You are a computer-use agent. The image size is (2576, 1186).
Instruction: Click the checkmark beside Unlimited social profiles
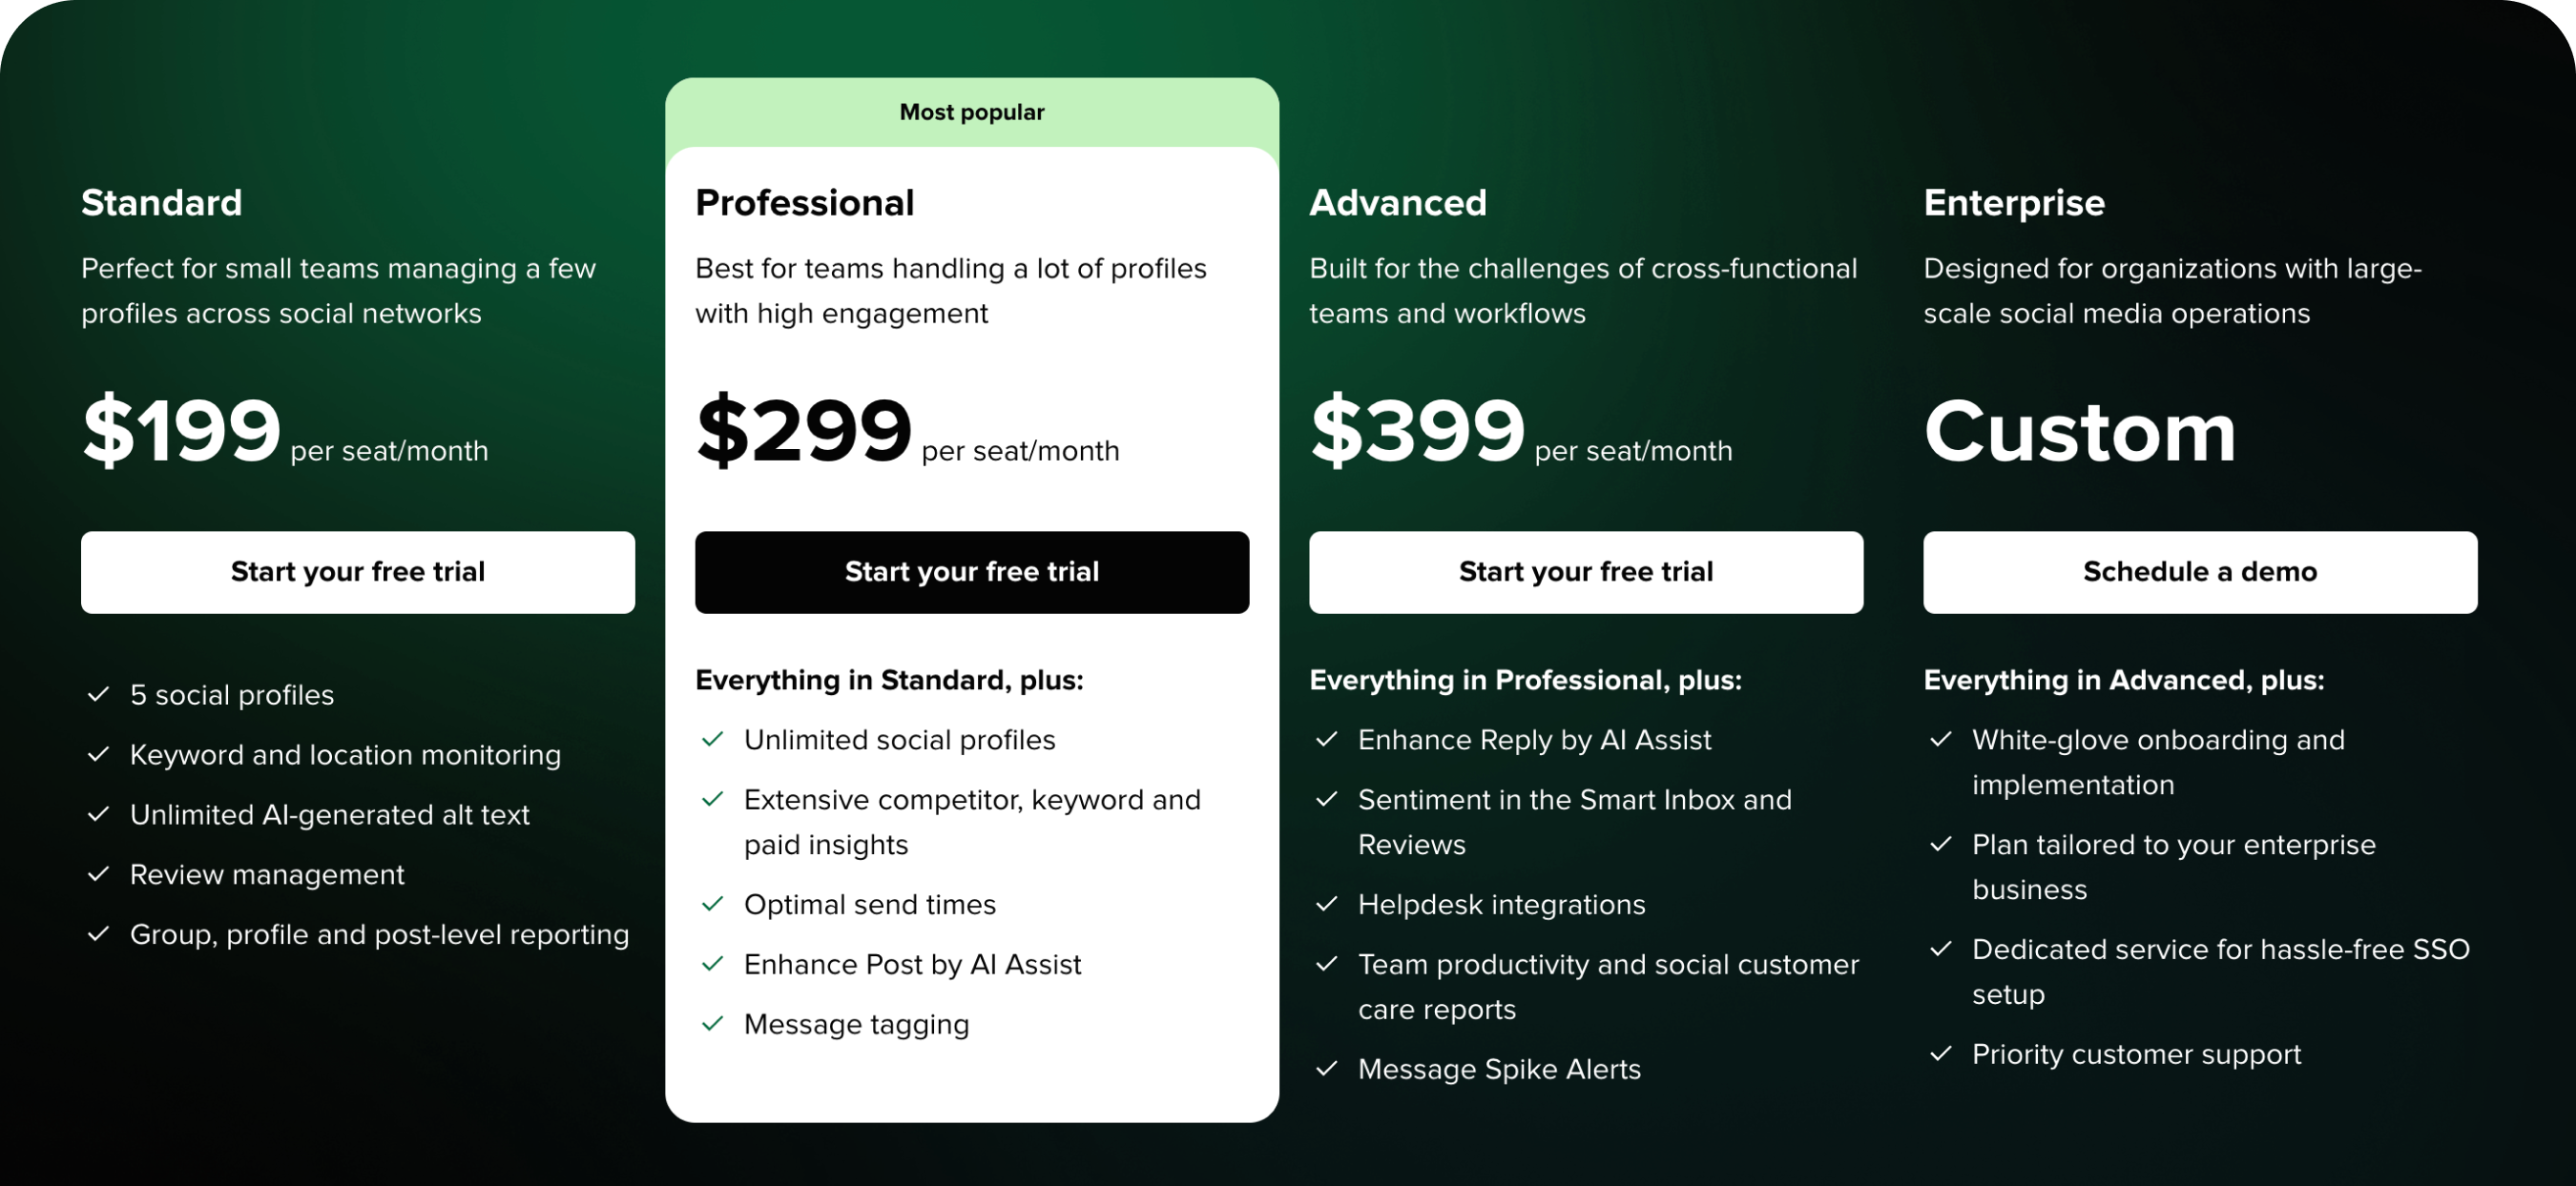click(x=713, y=740)
